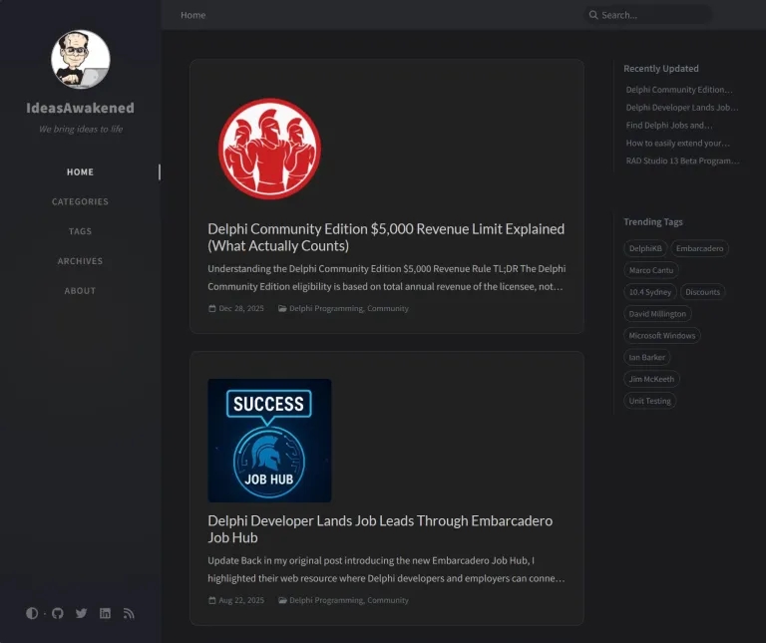Viewport: 766px width, 643px height.
Task: Open the Job Hub post title
Action: point(380,528)
